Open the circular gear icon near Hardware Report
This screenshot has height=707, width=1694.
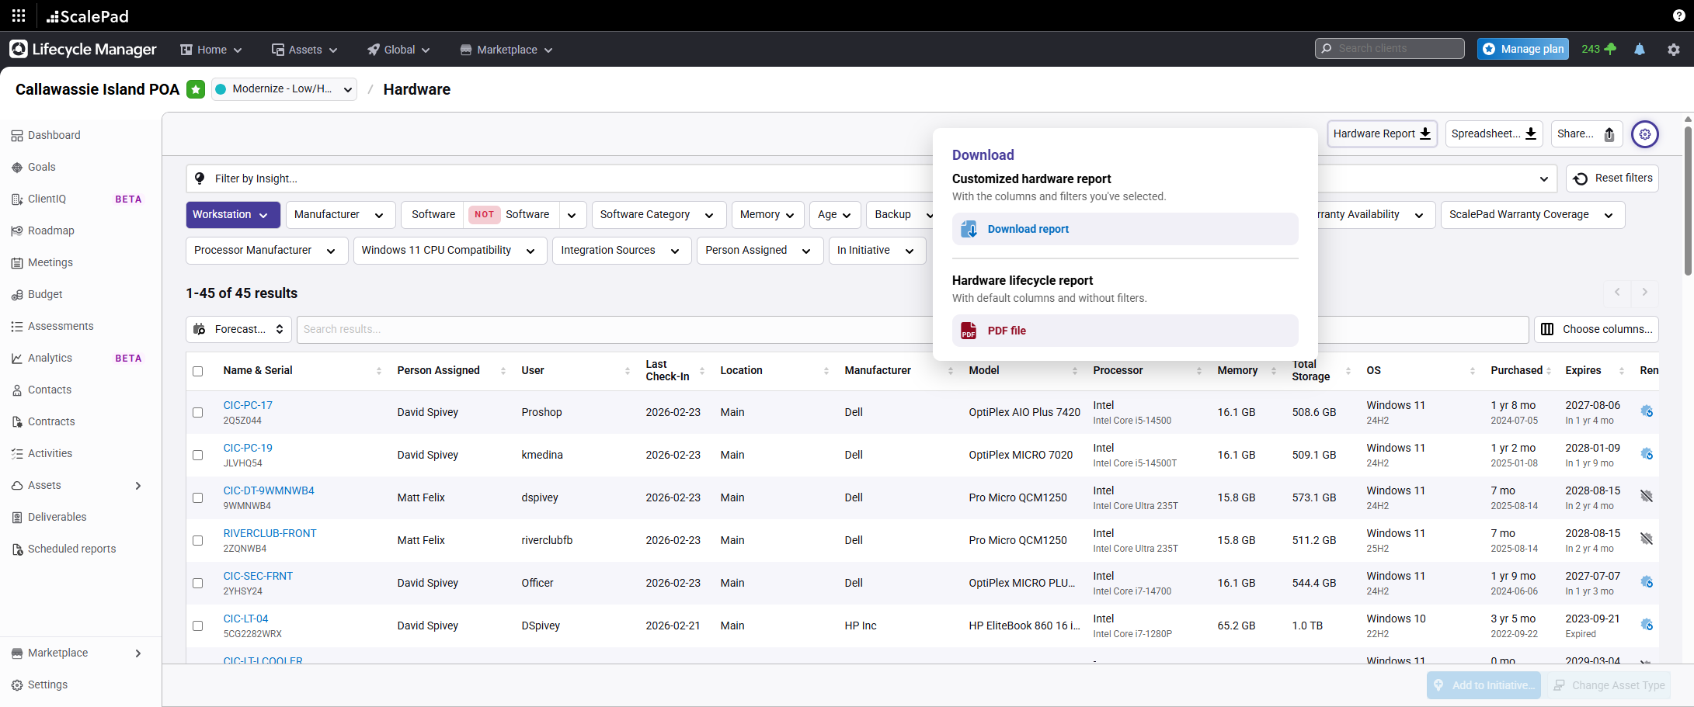[x=1645, y=133]
